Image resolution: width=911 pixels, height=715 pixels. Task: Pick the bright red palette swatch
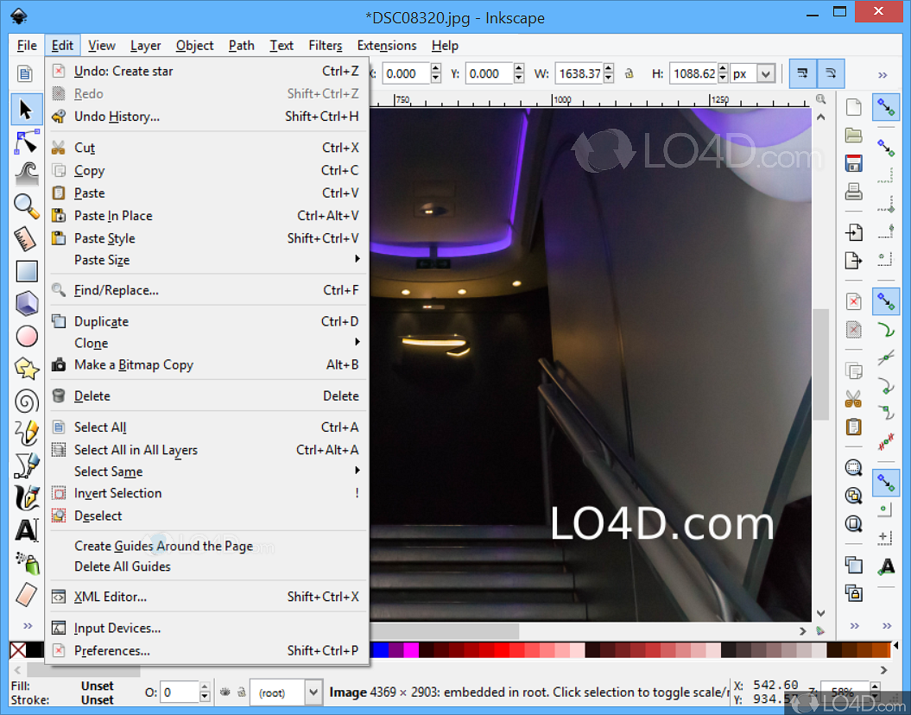pos(502,649)
